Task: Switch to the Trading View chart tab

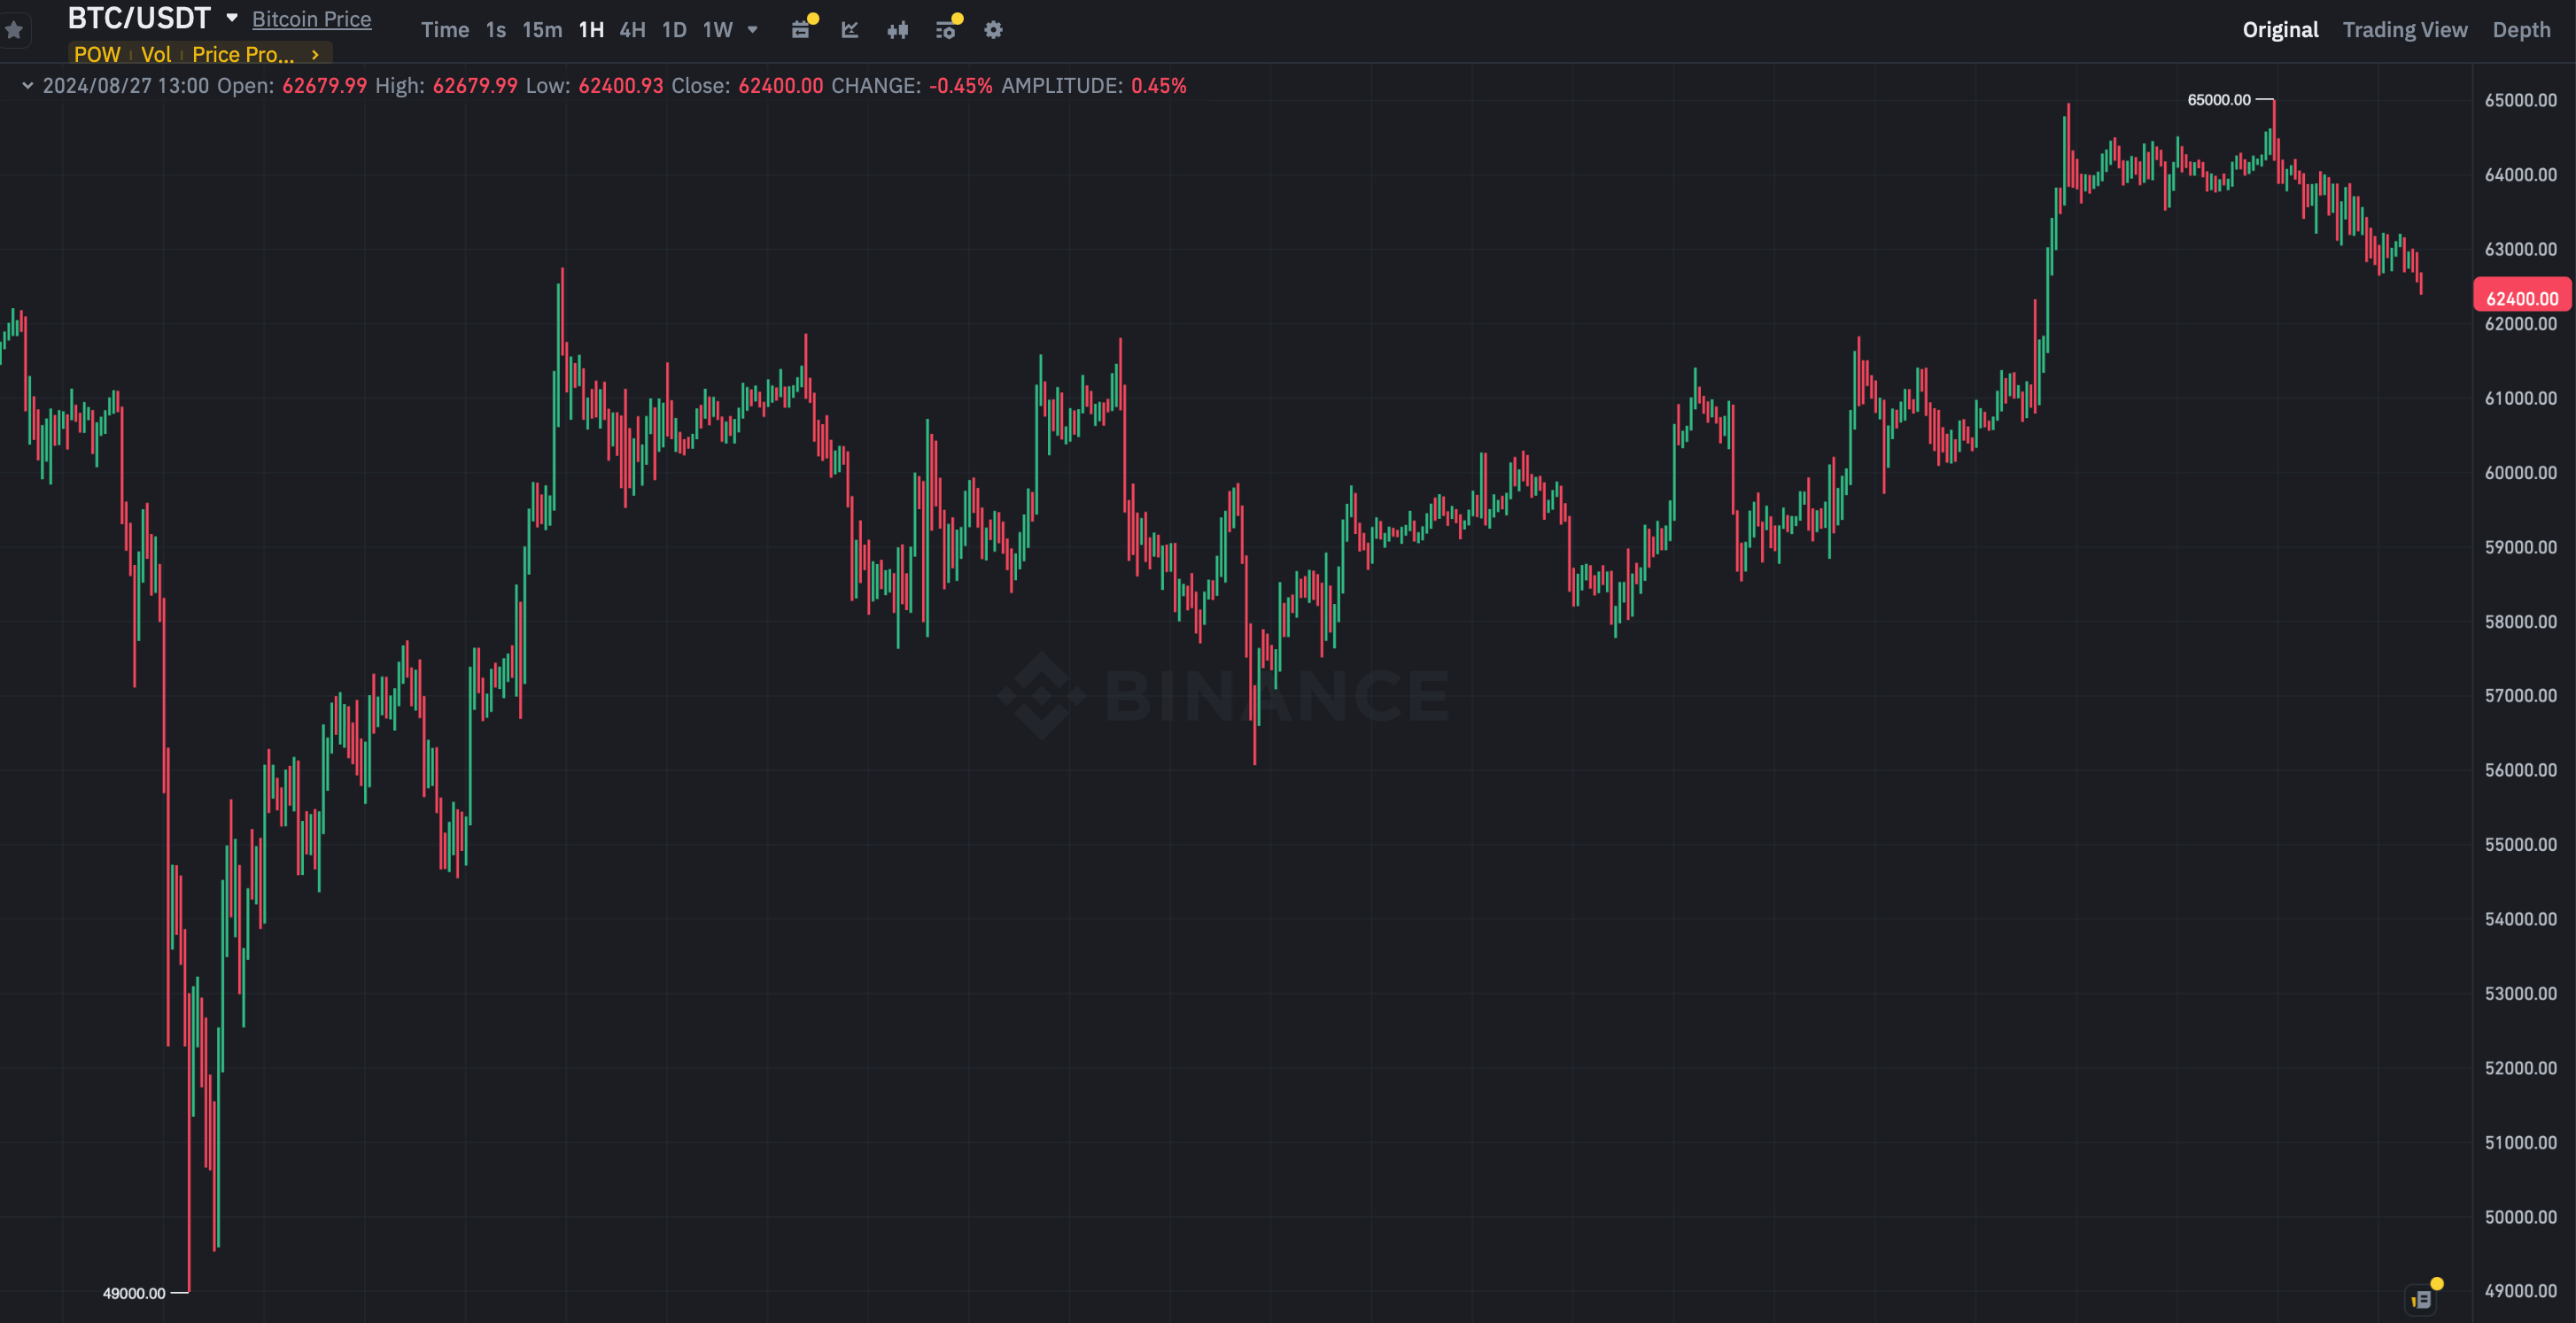Action: (2405, 30)
